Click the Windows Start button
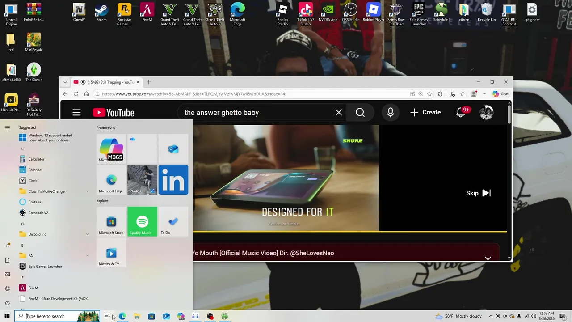 click(x=7, y=316)
